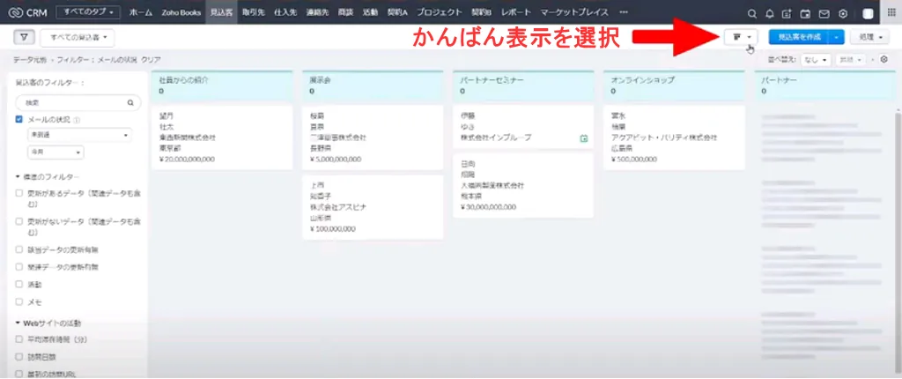The width and height of the screenshot is (902, 379).
Task: Open the マーケットプレイス tab
Action: 574,12
